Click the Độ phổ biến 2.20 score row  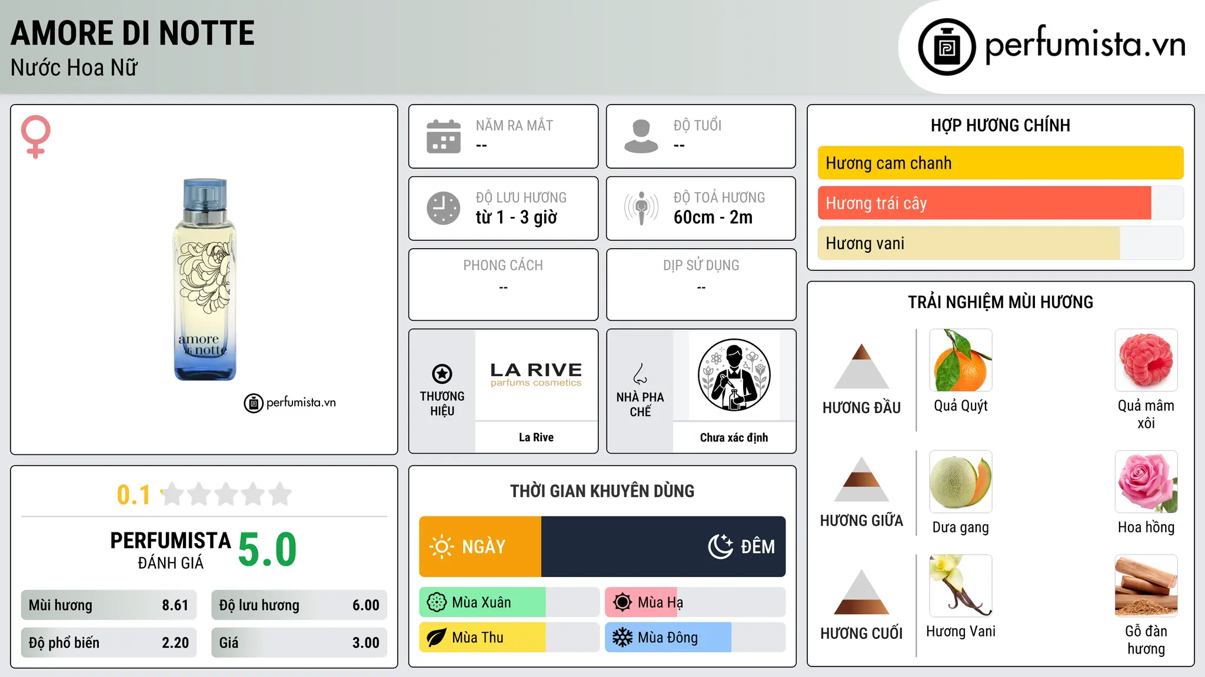(x=109, y=643)
